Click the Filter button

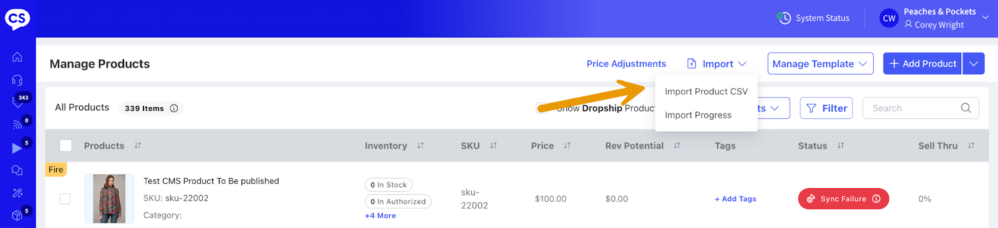(826, 108)
